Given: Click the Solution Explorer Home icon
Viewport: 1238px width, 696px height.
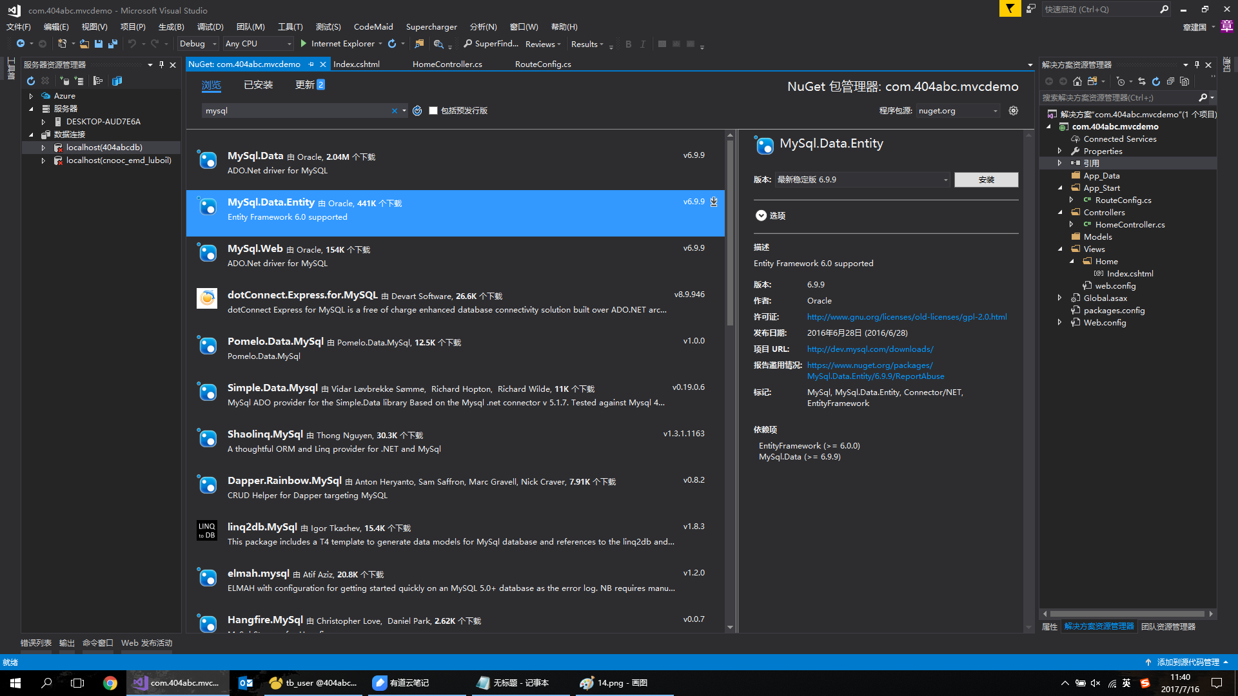Looking at the screenshot, I should coord(1077,81).
